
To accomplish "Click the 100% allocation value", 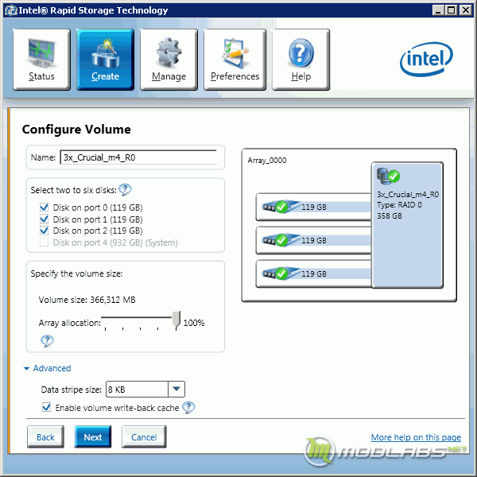I will click(194, 323).
